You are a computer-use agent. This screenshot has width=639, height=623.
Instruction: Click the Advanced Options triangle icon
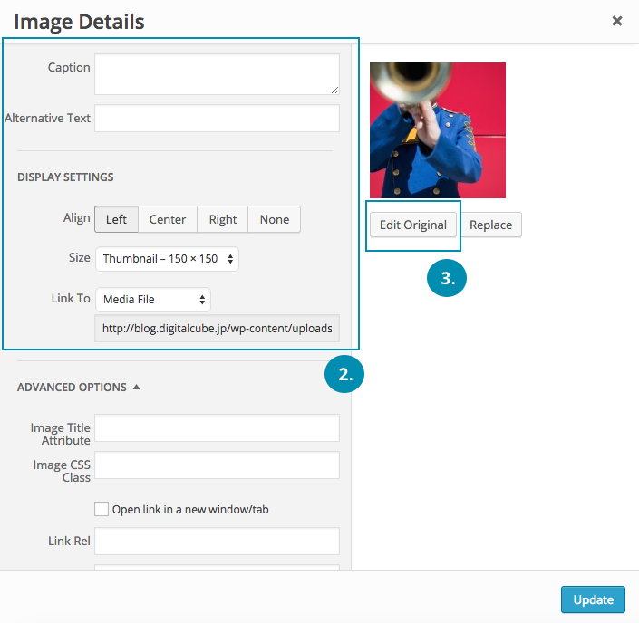[x=136, y=388]
